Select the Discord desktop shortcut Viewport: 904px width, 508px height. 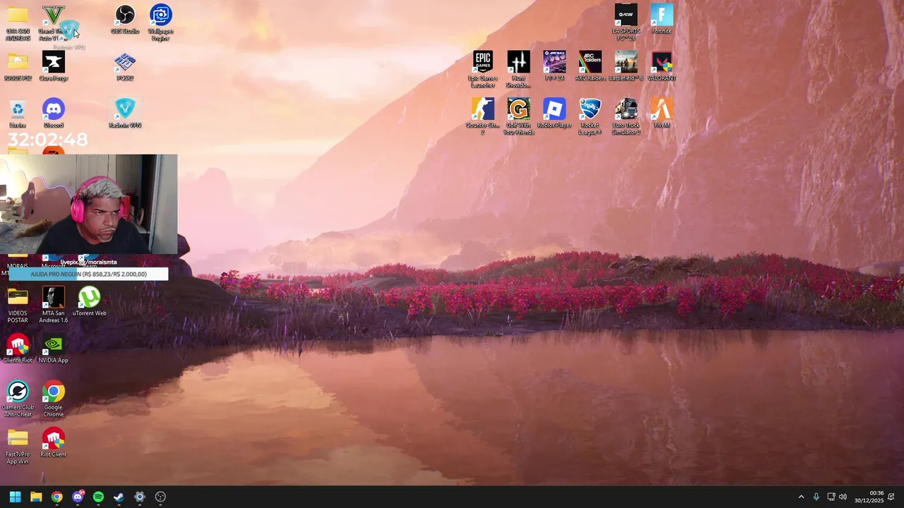(54, 114)
